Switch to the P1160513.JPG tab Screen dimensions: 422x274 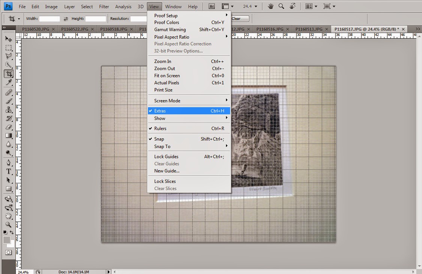(309, 29)
